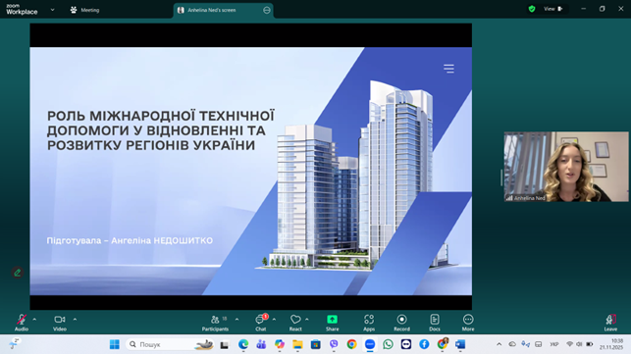Expand the arrow beside Participants
The image size is (631, 354).
(237, 320)
